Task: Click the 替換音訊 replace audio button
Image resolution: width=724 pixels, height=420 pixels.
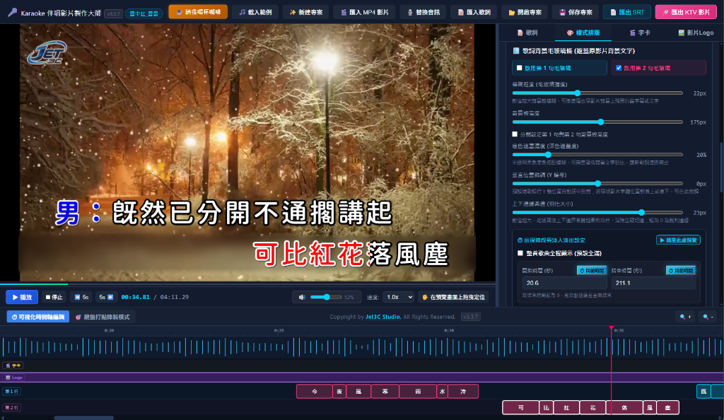Action: click(423, 12)
